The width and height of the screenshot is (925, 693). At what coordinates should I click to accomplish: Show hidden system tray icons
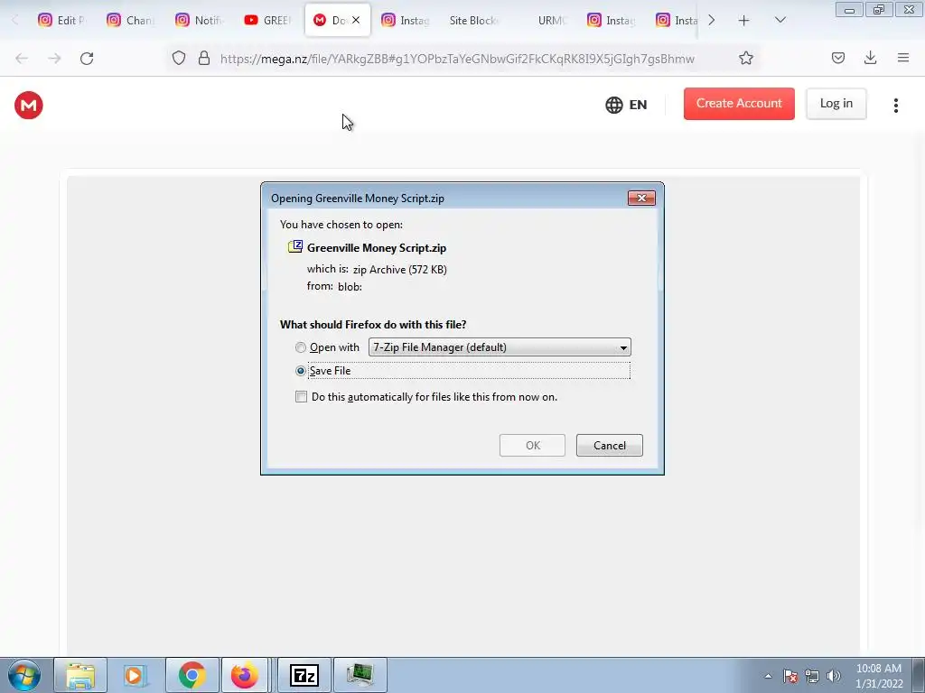click(x=768, y=677)
